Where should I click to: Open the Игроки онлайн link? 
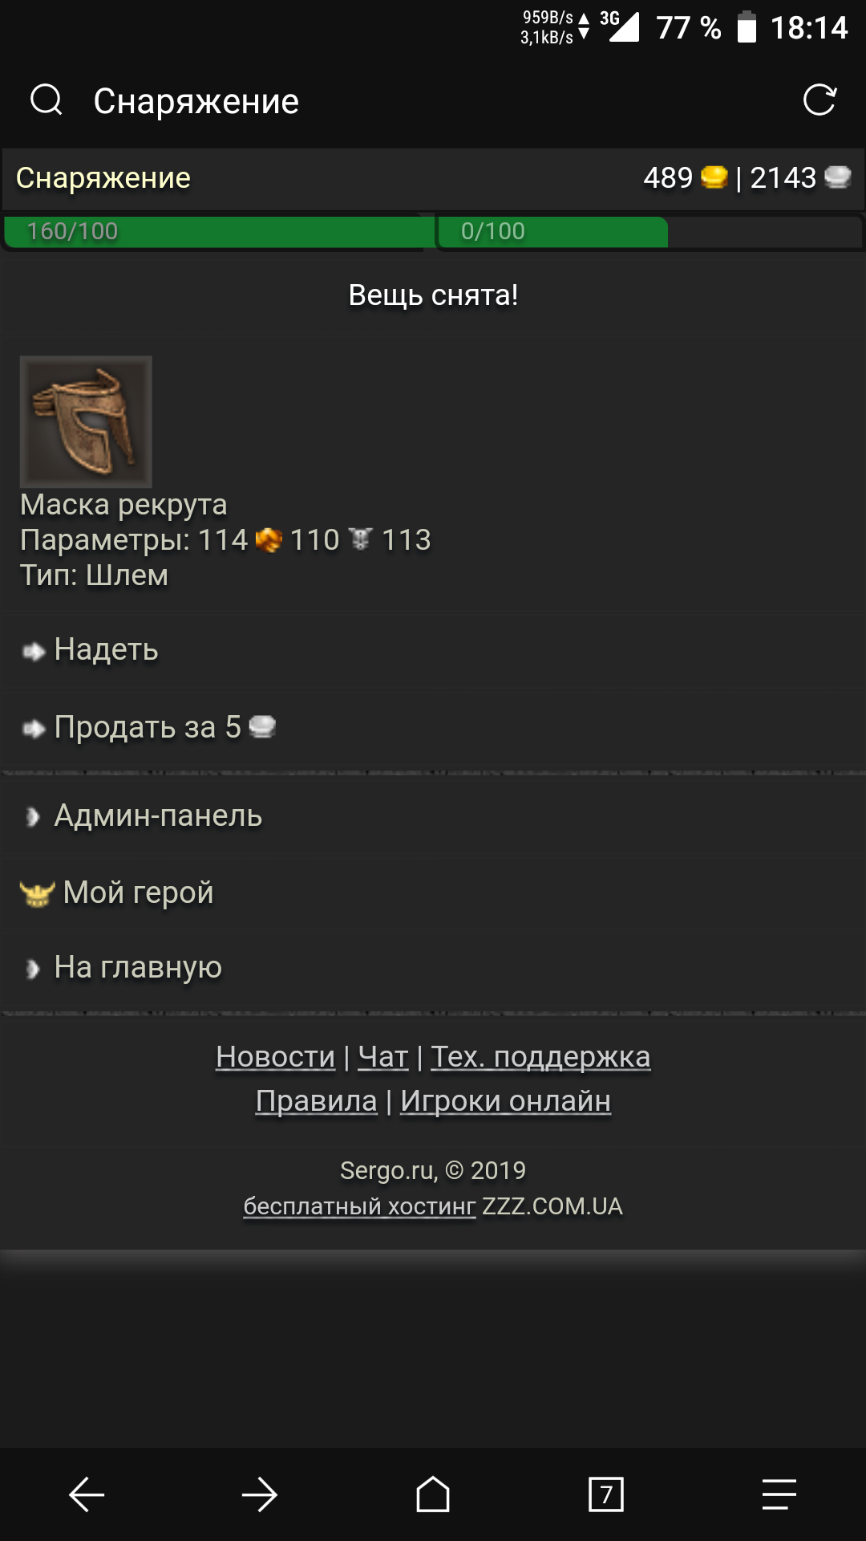[505, 1101]
